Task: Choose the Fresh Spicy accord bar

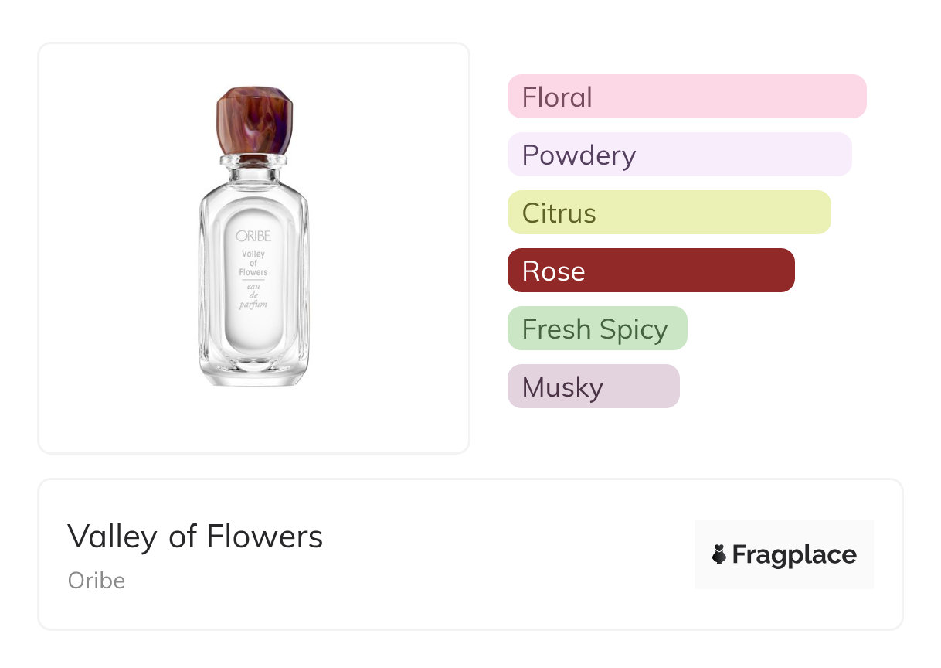Action: click(x=596, y=329)
